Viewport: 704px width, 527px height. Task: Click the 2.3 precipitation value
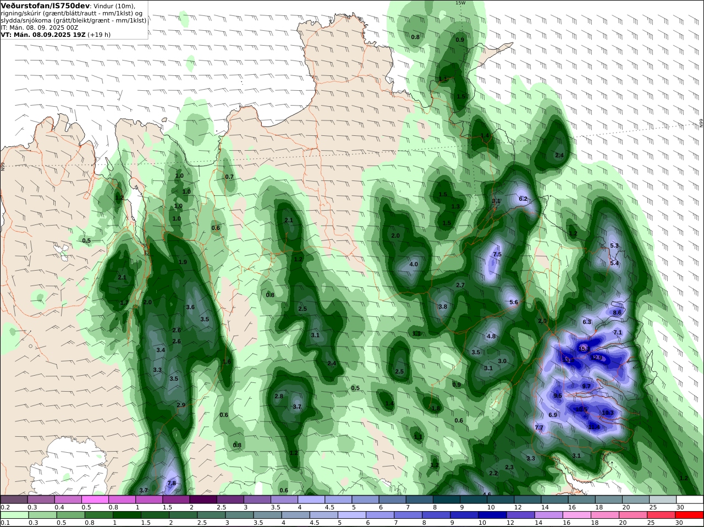pyautogui.click(x=509, y=467)
